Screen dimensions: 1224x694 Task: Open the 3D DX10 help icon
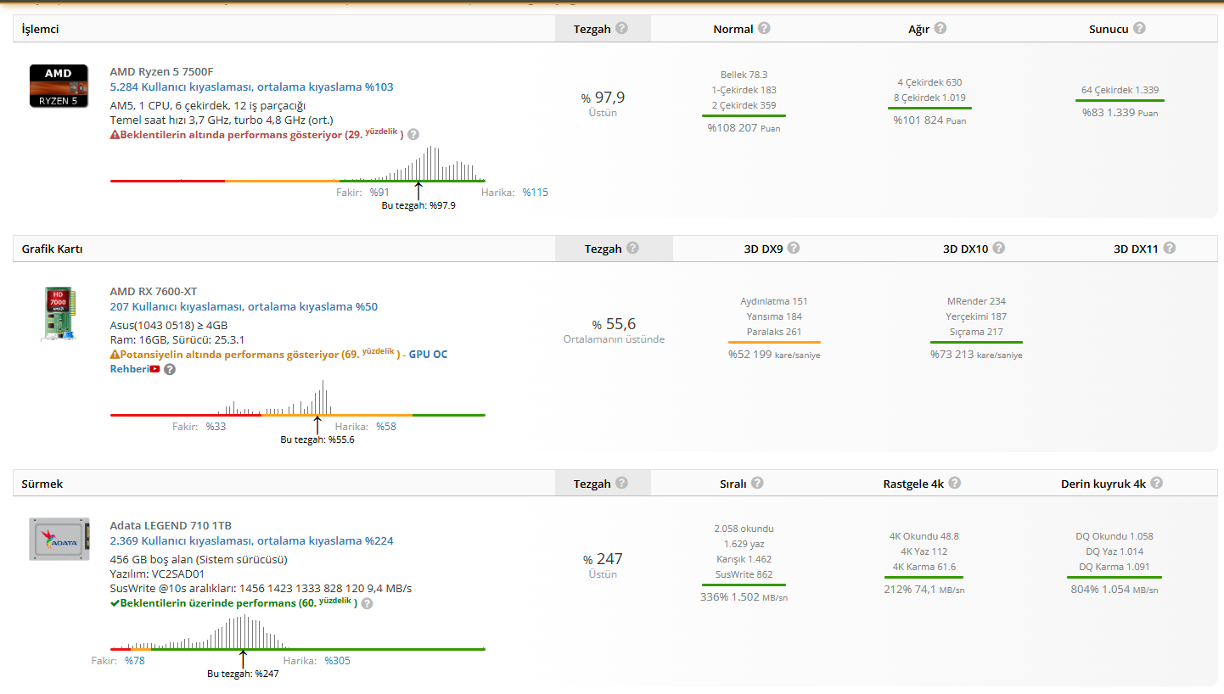click(999, 248)
